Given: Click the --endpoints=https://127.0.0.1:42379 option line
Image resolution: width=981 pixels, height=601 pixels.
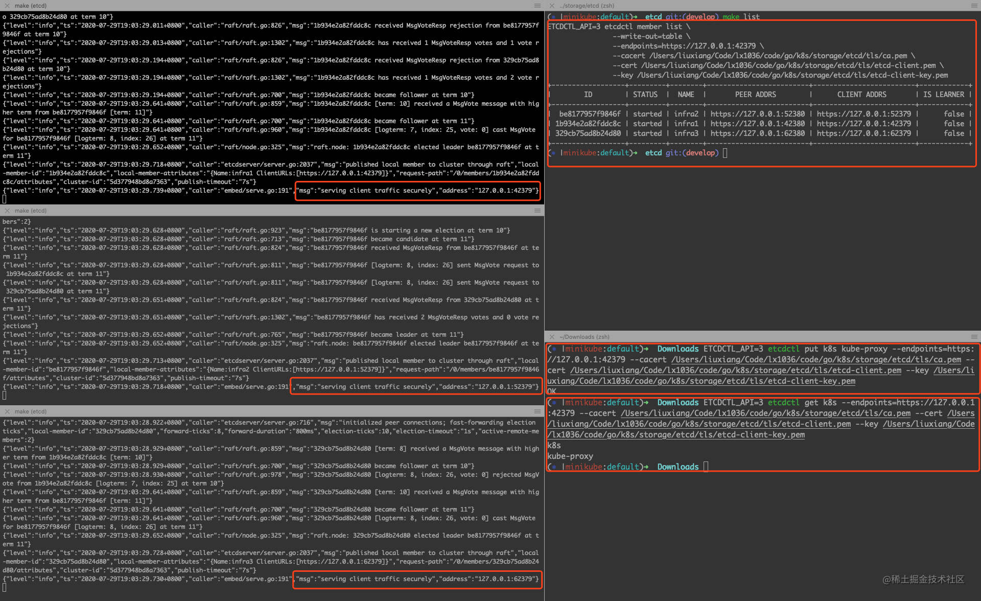Looking at the screenshot, I should [688, 46].
